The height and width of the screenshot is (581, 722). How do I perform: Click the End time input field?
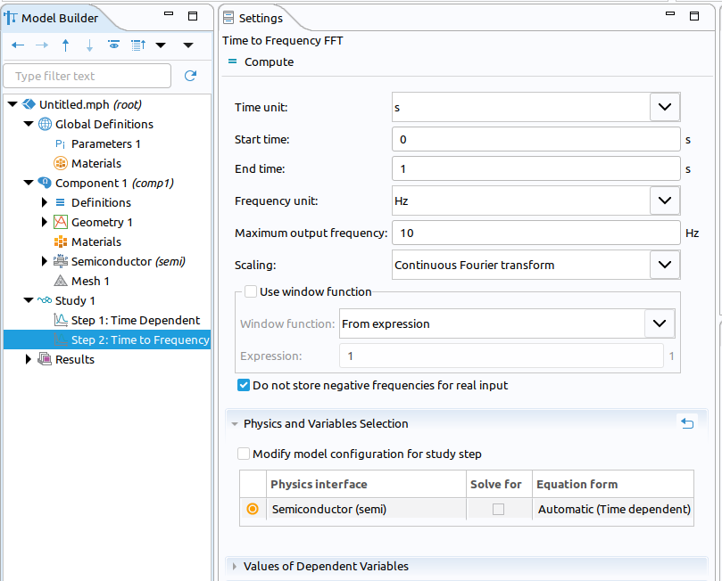536,168
